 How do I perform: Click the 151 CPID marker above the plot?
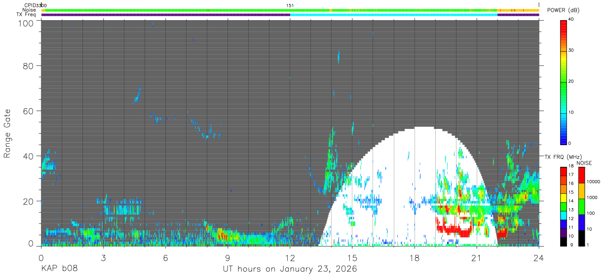pos(290,5)
